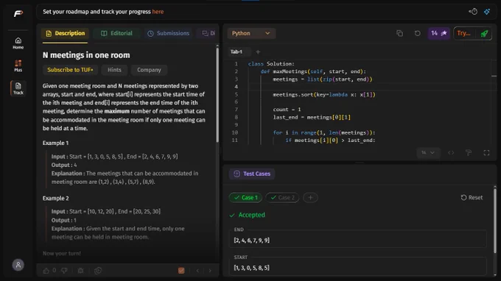Start the timer icon in top bar

pyautogui.click(x=473, y=12)
